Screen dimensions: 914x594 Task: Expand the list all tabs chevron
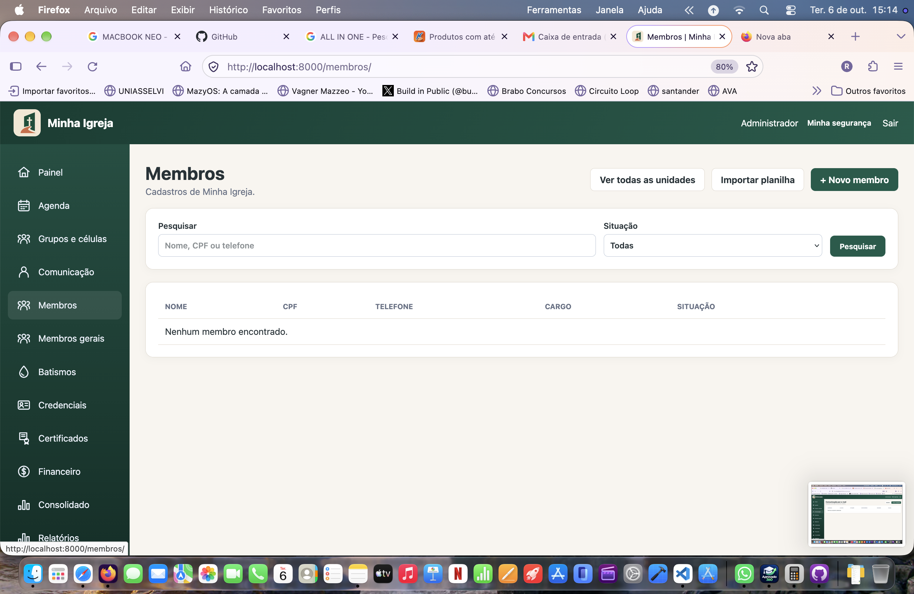coord(900,36)
